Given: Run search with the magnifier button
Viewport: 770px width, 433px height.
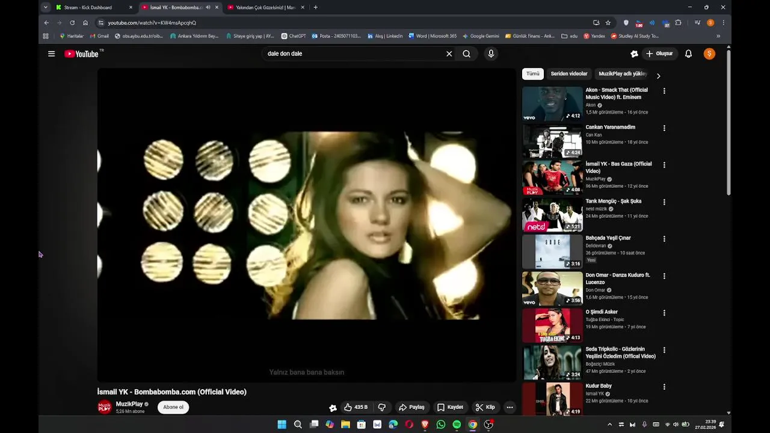Looking at the screenshot, I should click(466, 54).
